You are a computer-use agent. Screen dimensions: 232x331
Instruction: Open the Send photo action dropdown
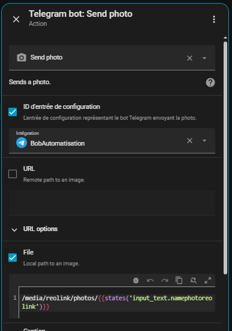coord(204,58)
